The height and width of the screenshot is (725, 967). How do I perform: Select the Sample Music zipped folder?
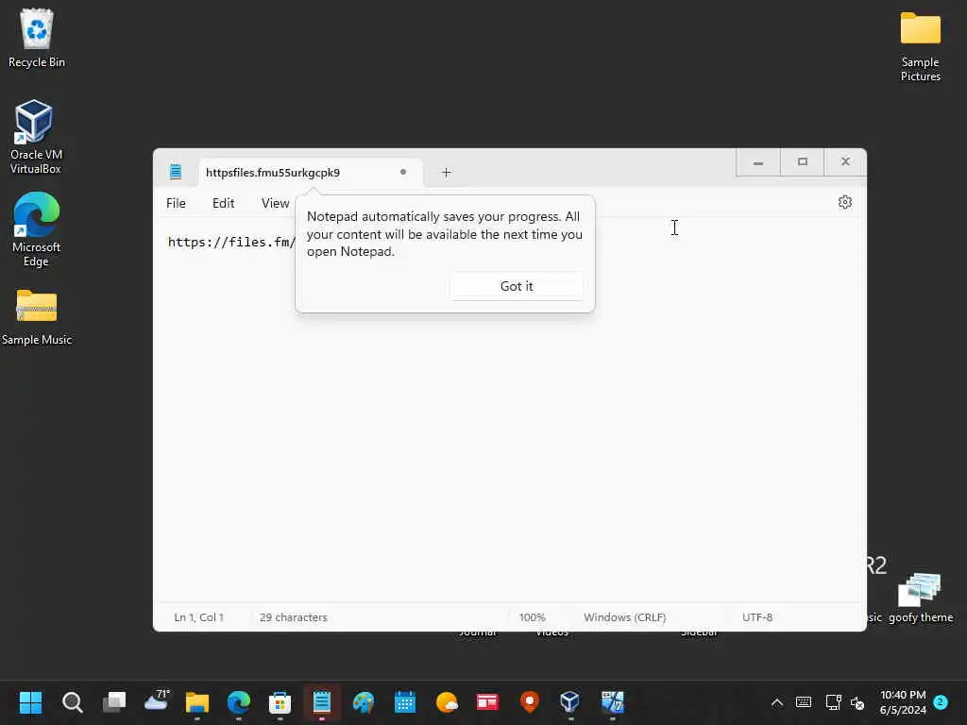tap(37, 317)
